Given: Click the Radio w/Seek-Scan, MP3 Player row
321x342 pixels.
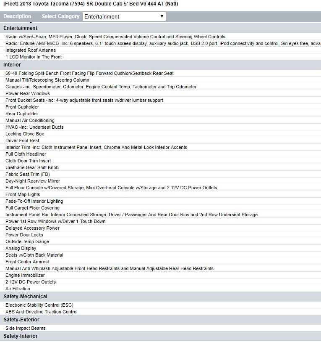Looking at the screenshot, I should [160, 37].
